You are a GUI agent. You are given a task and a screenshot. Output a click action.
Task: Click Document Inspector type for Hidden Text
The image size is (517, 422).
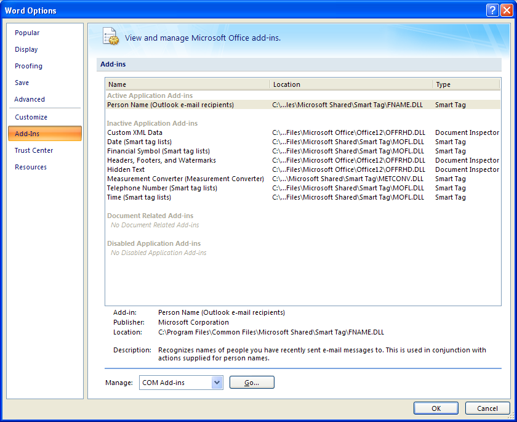467,169
